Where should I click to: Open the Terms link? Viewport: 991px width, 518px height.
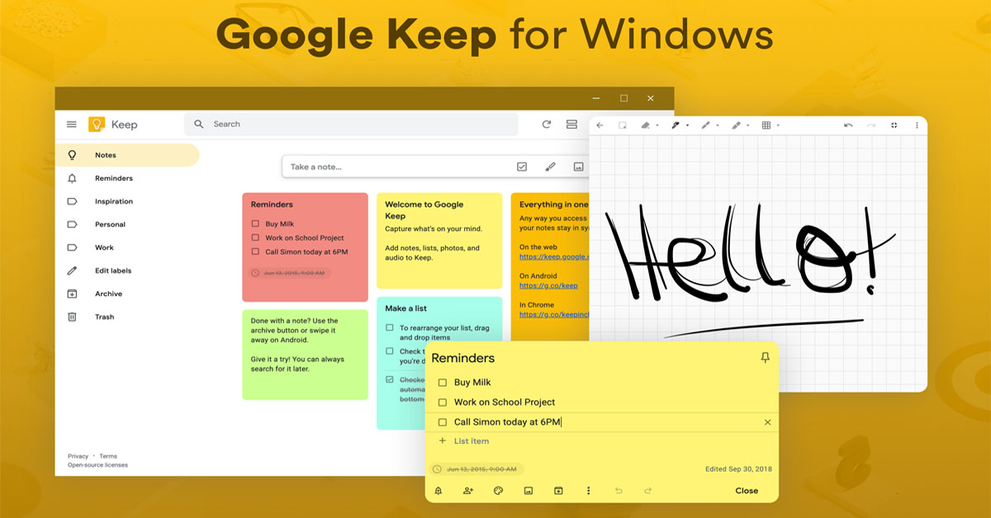coord(108,456)
